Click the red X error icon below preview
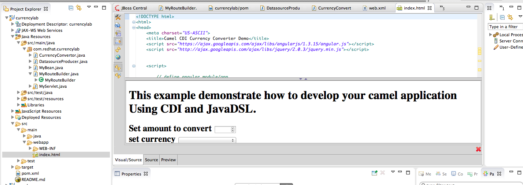 [478, 149]
